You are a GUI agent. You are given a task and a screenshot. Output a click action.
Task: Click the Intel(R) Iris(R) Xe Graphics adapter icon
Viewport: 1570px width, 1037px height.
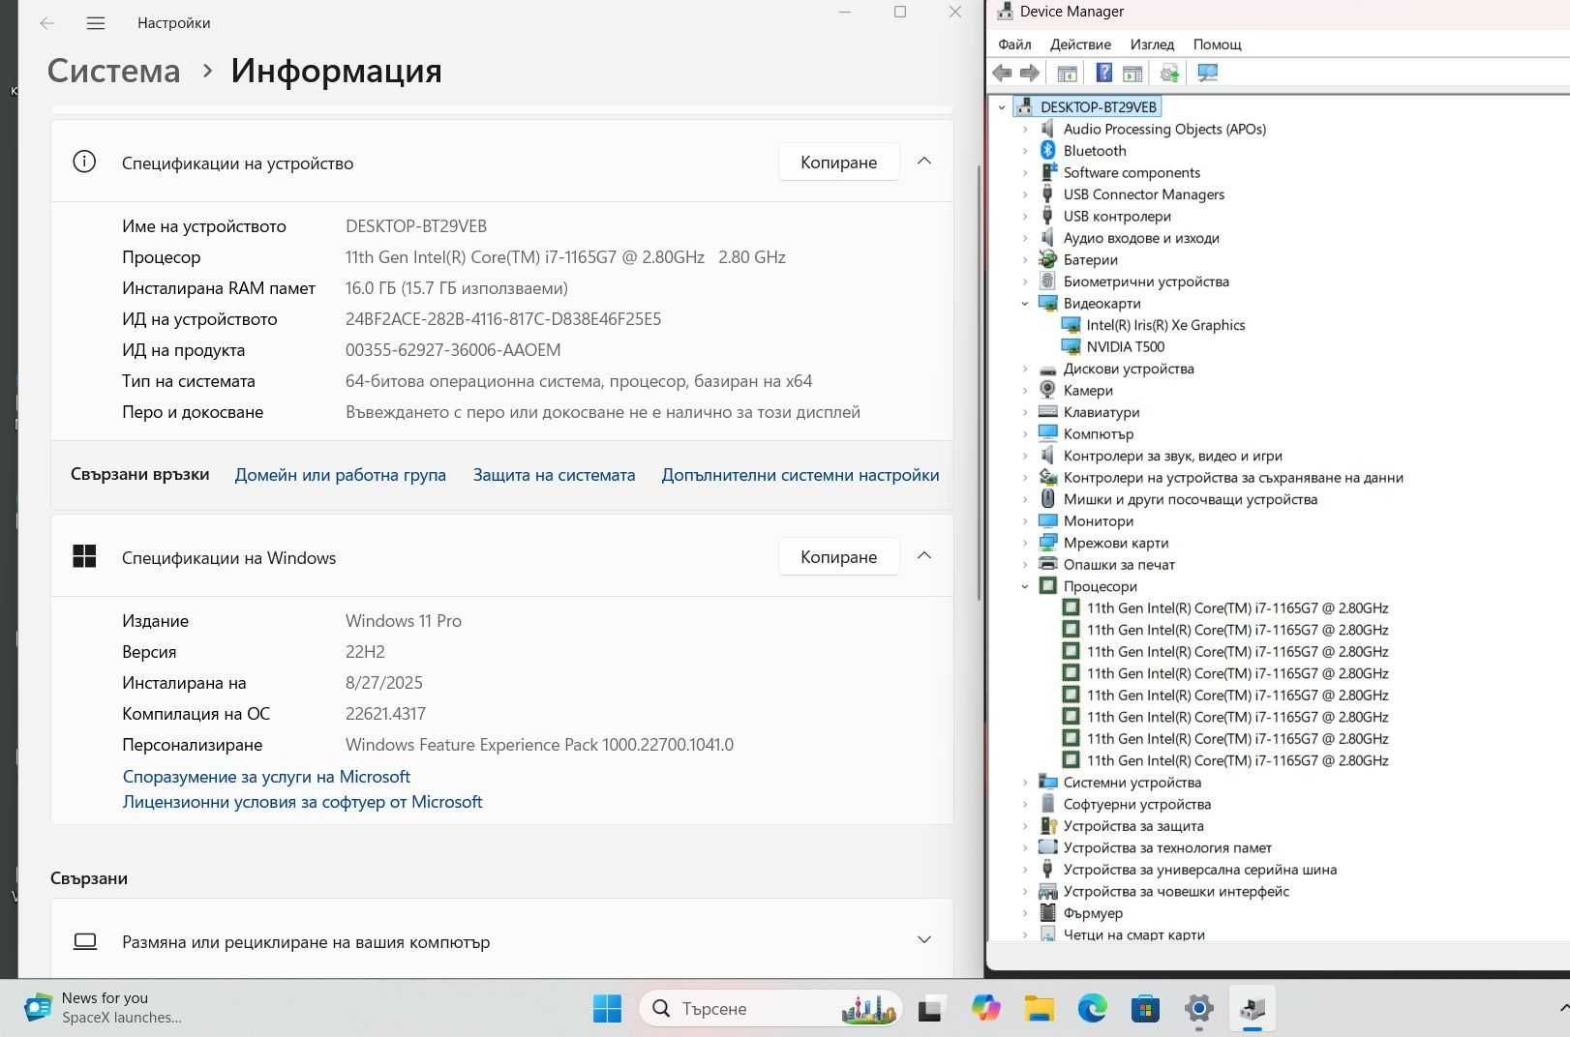coord(1071,325)
